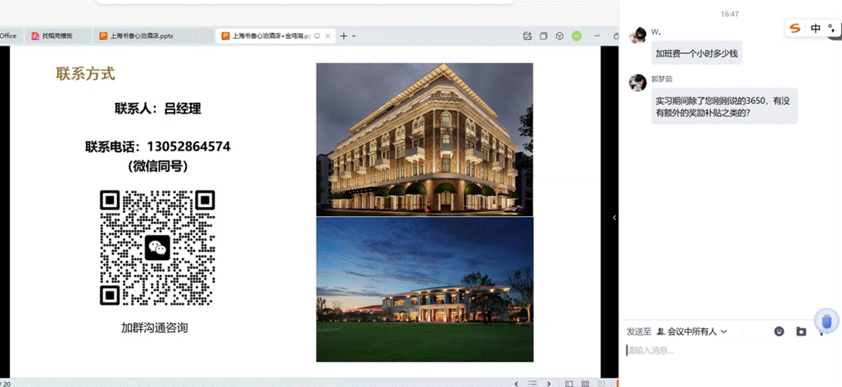Click the WeChat QR code on the slide
842x387 pixels.
pos(157,247)
